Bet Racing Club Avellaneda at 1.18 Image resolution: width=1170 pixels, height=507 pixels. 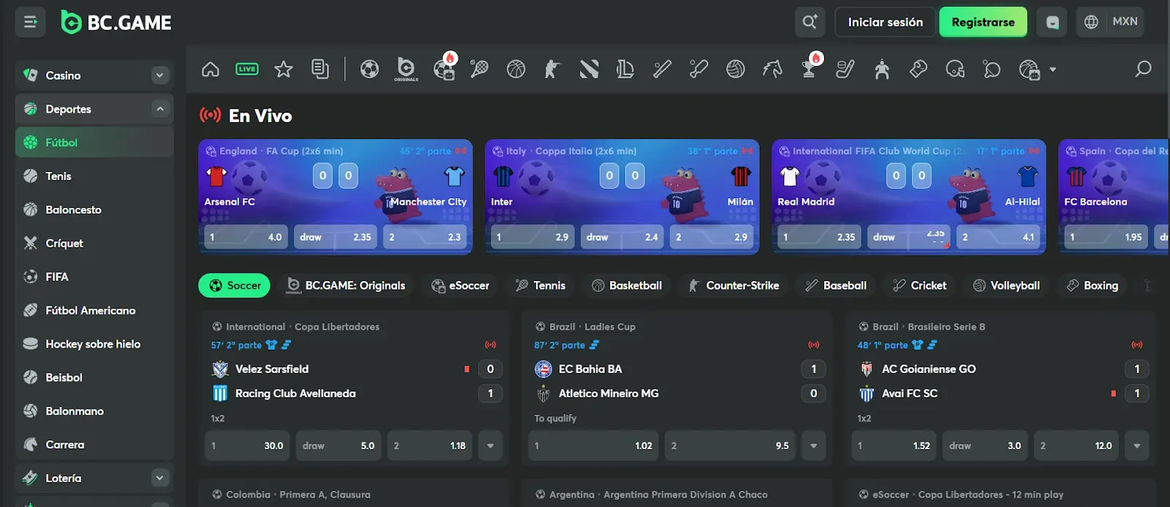429,446
